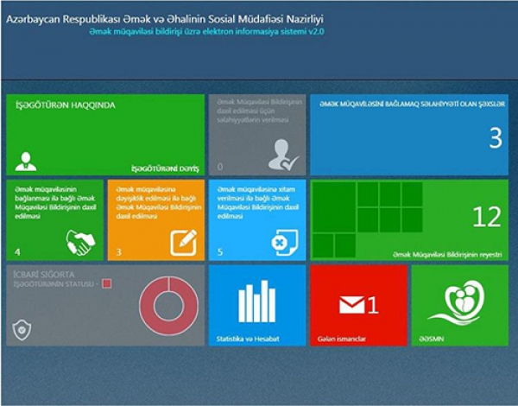Viewport: 518px width, 406px height.
Task: Click the user checkmark icon on gray tile
Action: tap(282, 155)
